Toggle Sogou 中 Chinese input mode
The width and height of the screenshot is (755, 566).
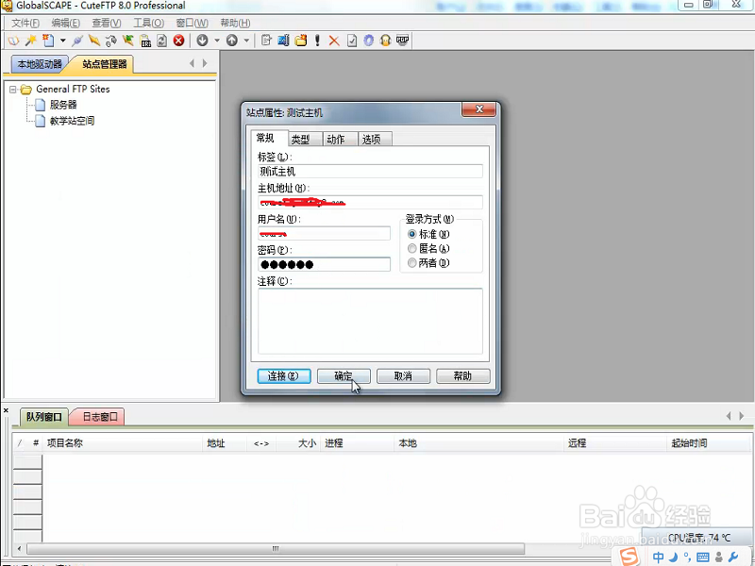(658, 558)
